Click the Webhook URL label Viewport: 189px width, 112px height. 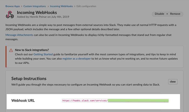coord(23,100)
